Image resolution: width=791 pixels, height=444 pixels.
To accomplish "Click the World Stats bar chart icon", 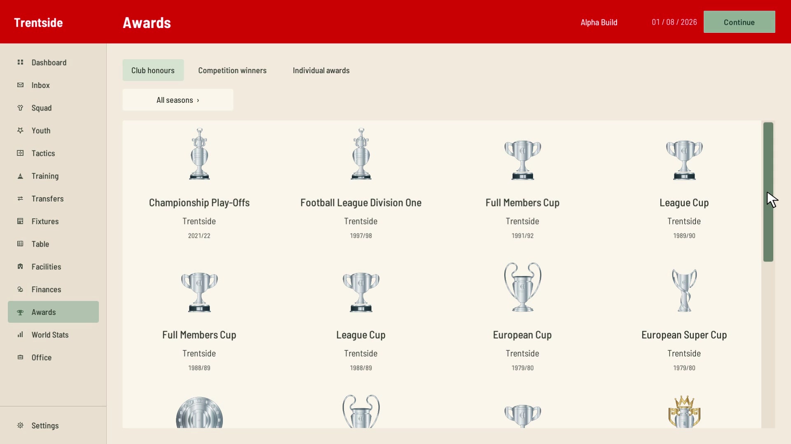I will pos(20,335).
